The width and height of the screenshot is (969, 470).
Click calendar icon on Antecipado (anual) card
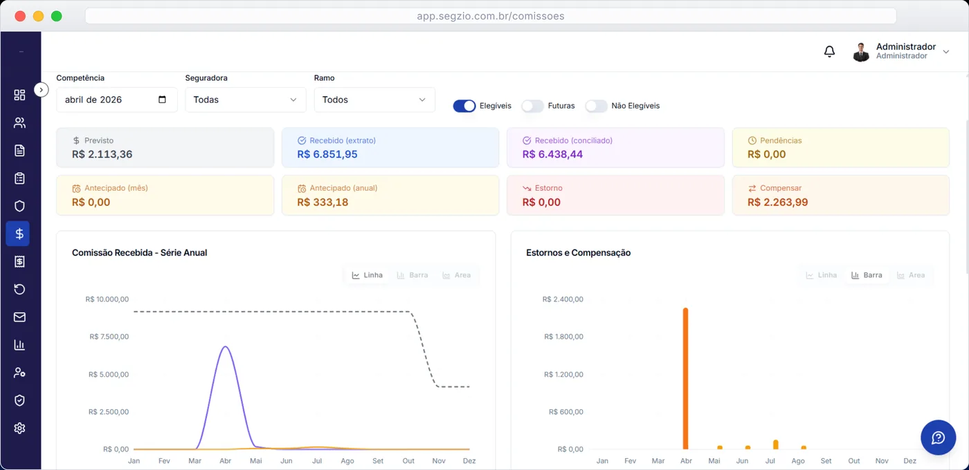[301, 188]
